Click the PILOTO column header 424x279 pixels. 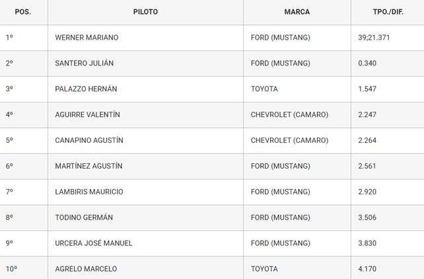coord(145,12)
